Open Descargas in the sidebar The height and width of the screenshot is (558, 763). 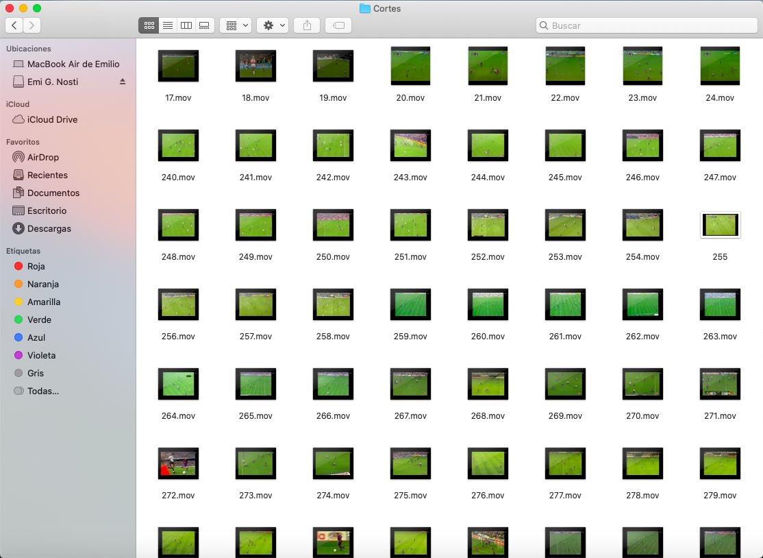point(68,228)
